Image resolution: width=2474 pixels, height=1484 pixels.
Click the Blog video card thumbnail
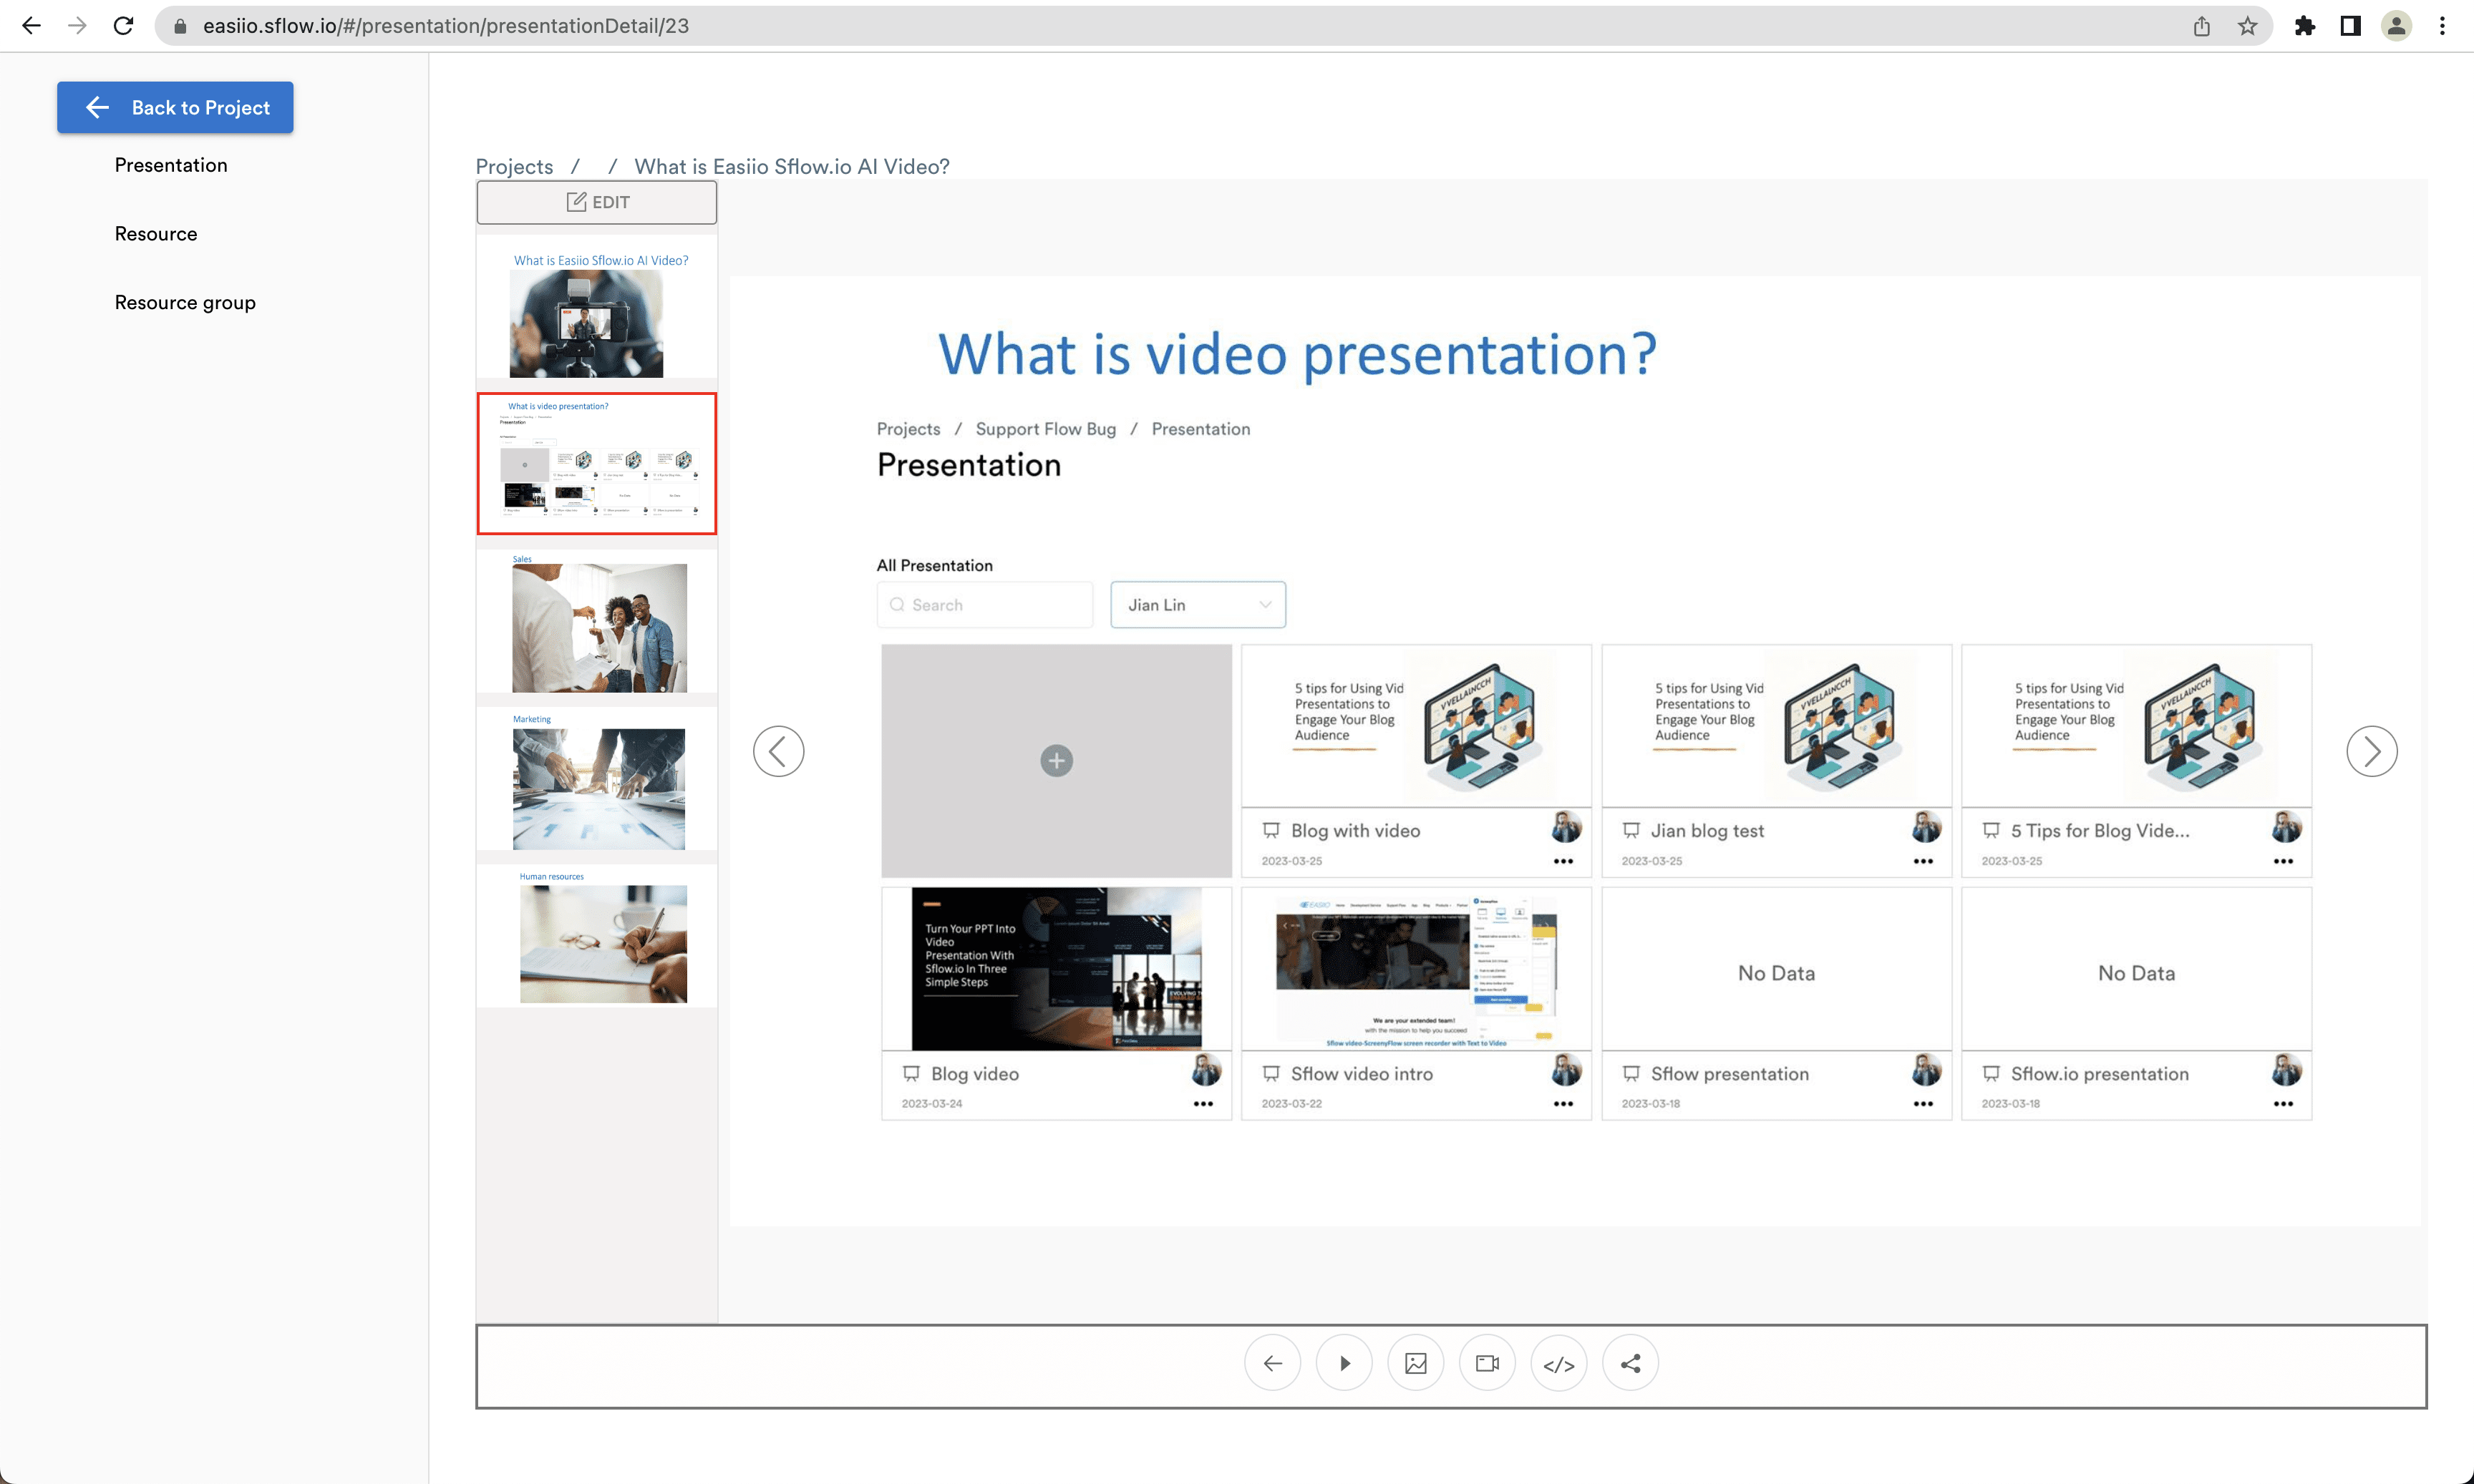click(1057, 968)
